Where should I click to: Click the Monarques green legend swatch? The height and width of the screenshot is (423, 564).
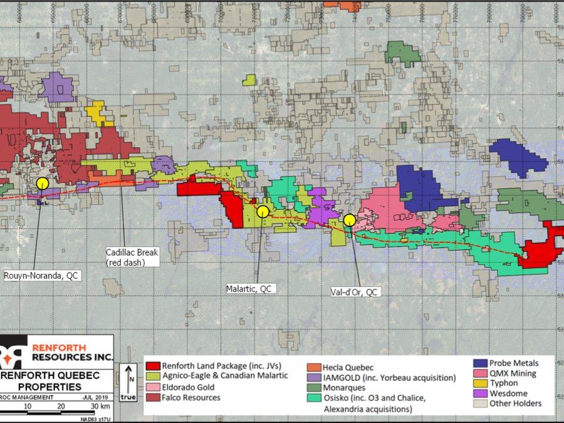click(x=314, y=388)
